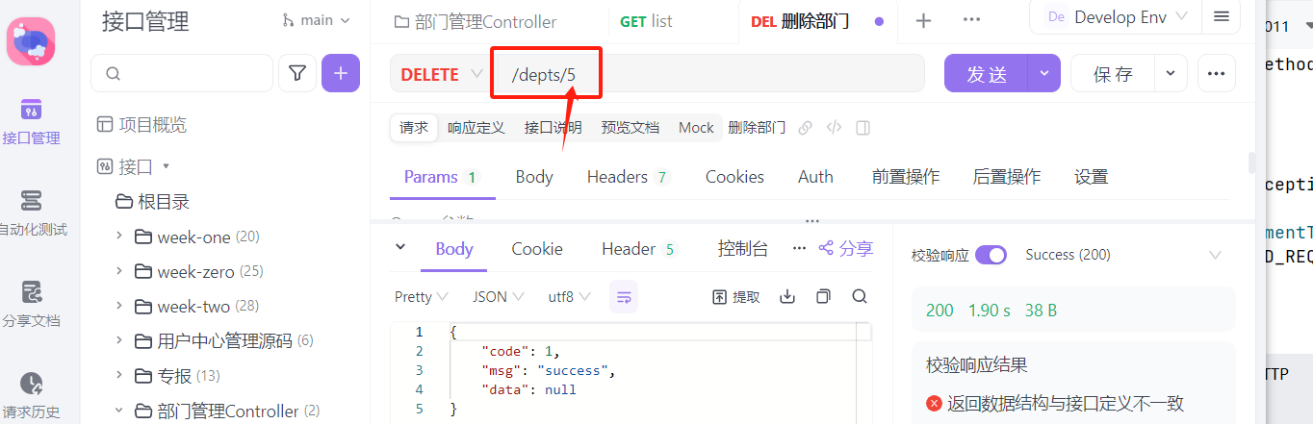Download the response body
1313x424 pixels.
point(787,297)
